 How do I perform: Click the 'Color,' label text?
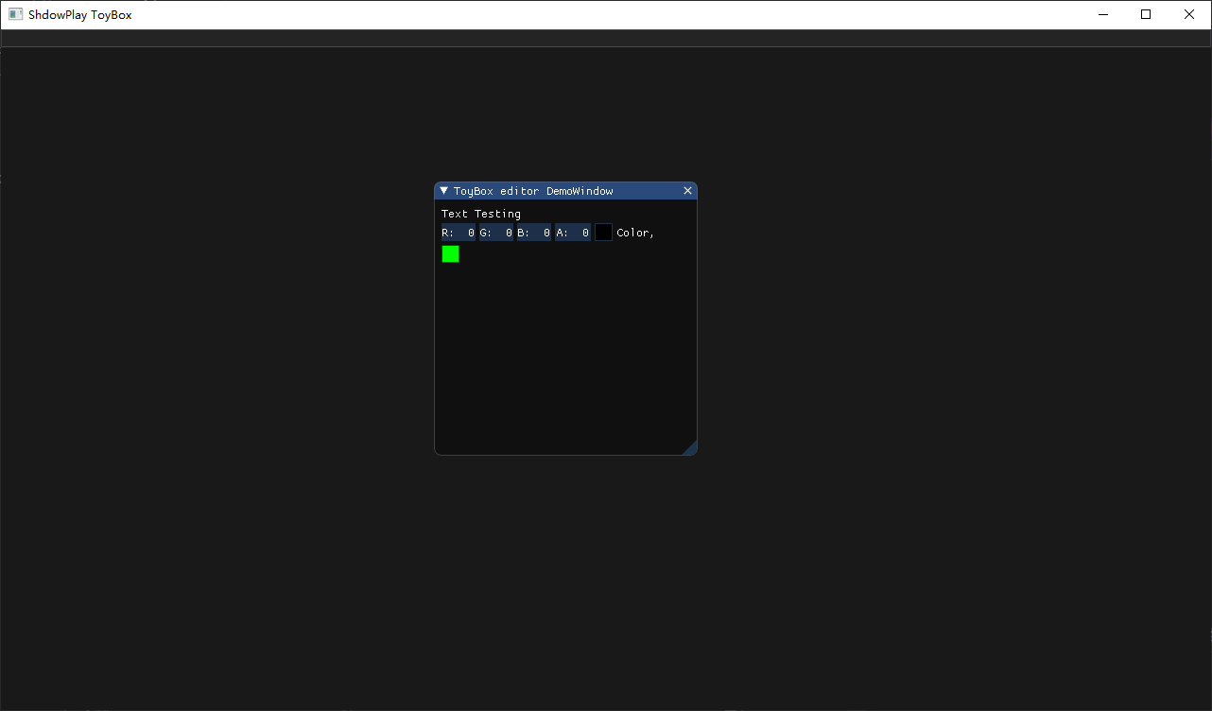[635, 233]
